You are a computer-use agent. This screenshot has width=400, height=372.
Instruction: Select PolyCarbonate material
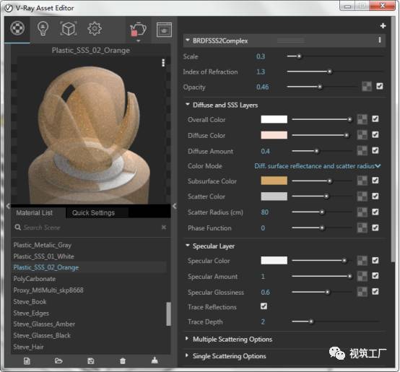click(35, 279)
